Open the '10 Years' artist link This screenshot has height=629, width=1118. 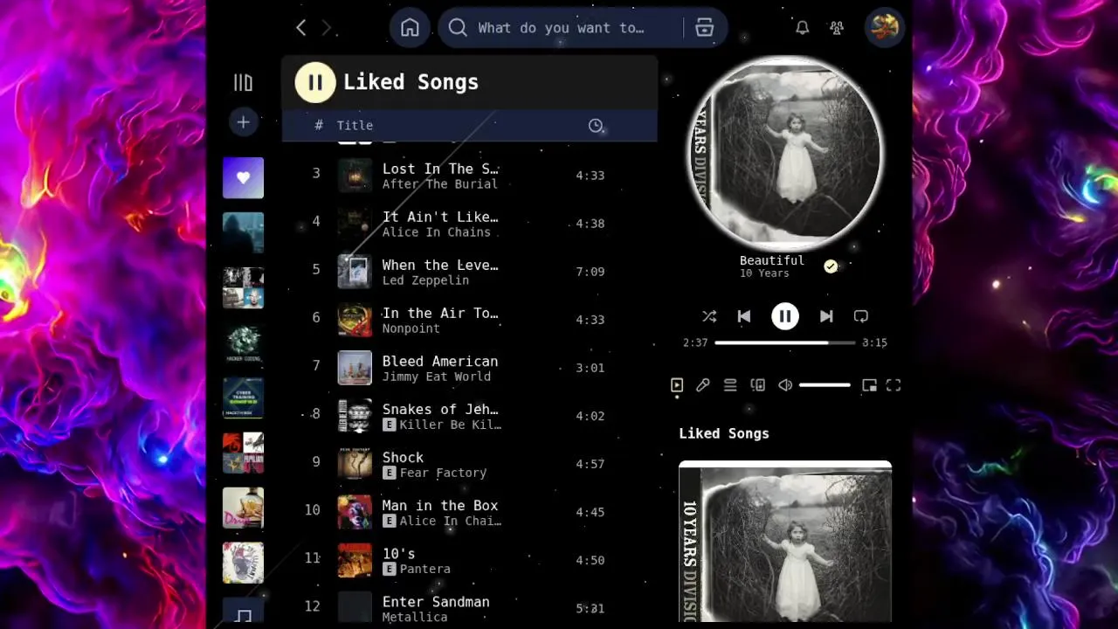(x=764, y=273)
